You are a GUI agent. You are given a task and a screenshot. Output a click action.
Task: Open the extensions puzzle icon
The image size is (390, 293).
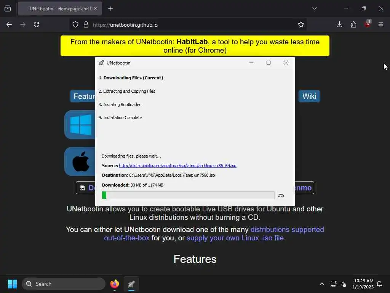[x=353, y=24]
